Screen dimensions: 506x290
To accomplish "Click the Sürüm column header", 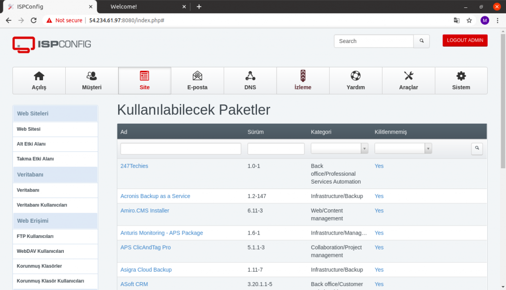I will click(x=255, y=132).
